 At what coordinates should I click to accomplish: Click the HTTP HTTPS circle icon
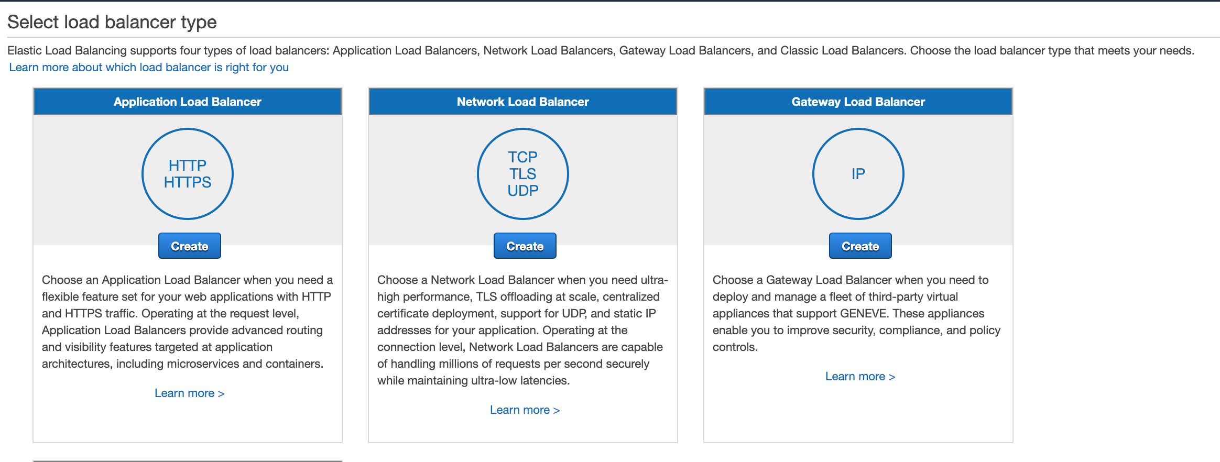(188, 174)
